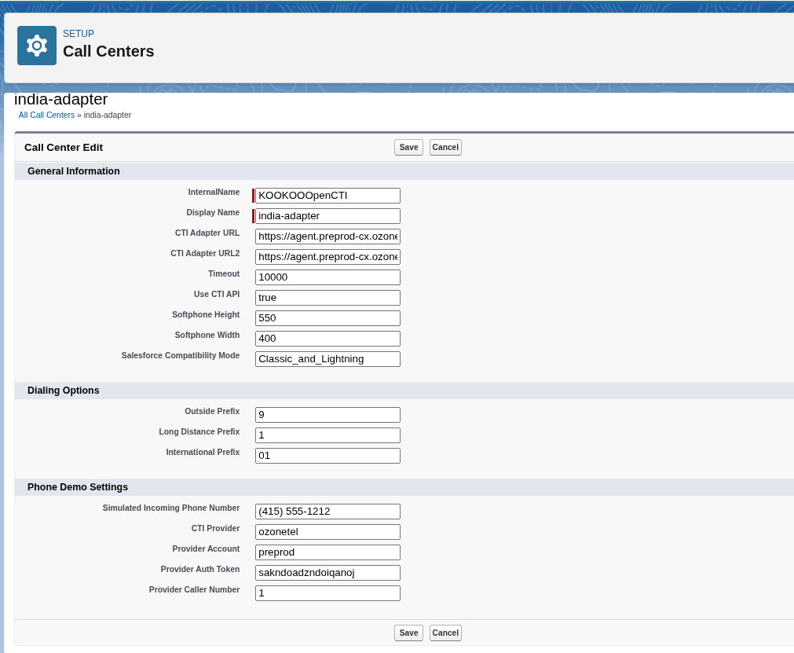Click the CTI Adapter URL field

327,237
